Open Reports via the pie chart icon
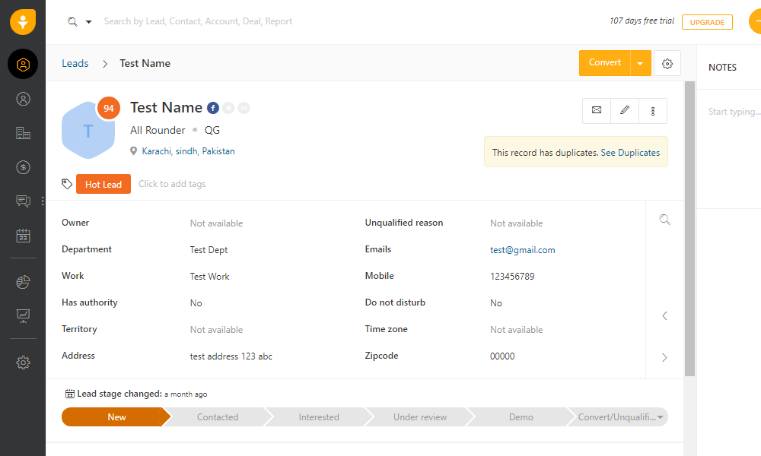Screen dimensions: 761x456 point(23,282)
